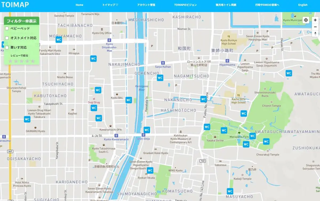Switch language to English
The width and height of the screenshot is (320, 201).
(303, 5)
